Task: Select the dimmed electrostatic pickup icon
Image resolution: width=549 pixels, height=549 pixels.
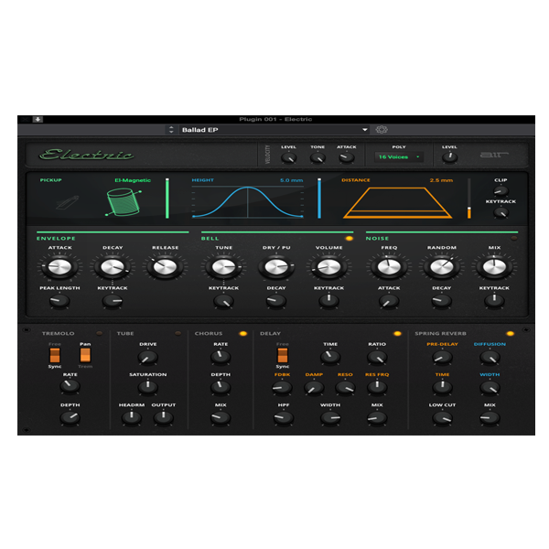Action: (x=67, y=203)
